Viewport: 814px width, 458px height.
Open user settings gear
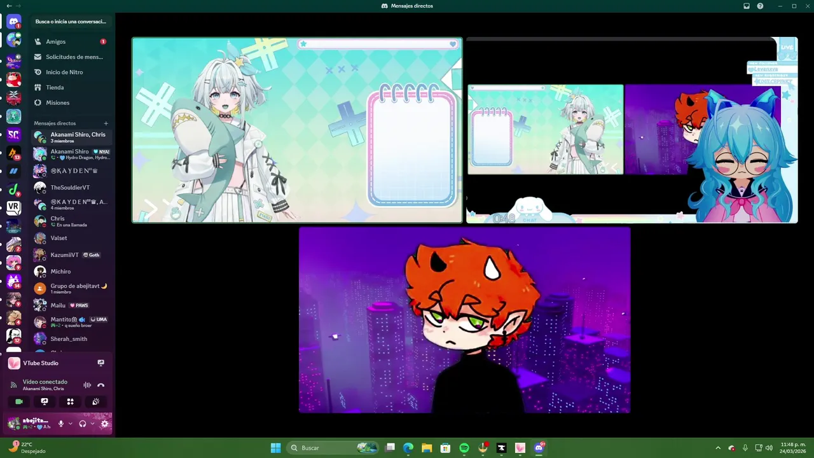click(105, 424)
